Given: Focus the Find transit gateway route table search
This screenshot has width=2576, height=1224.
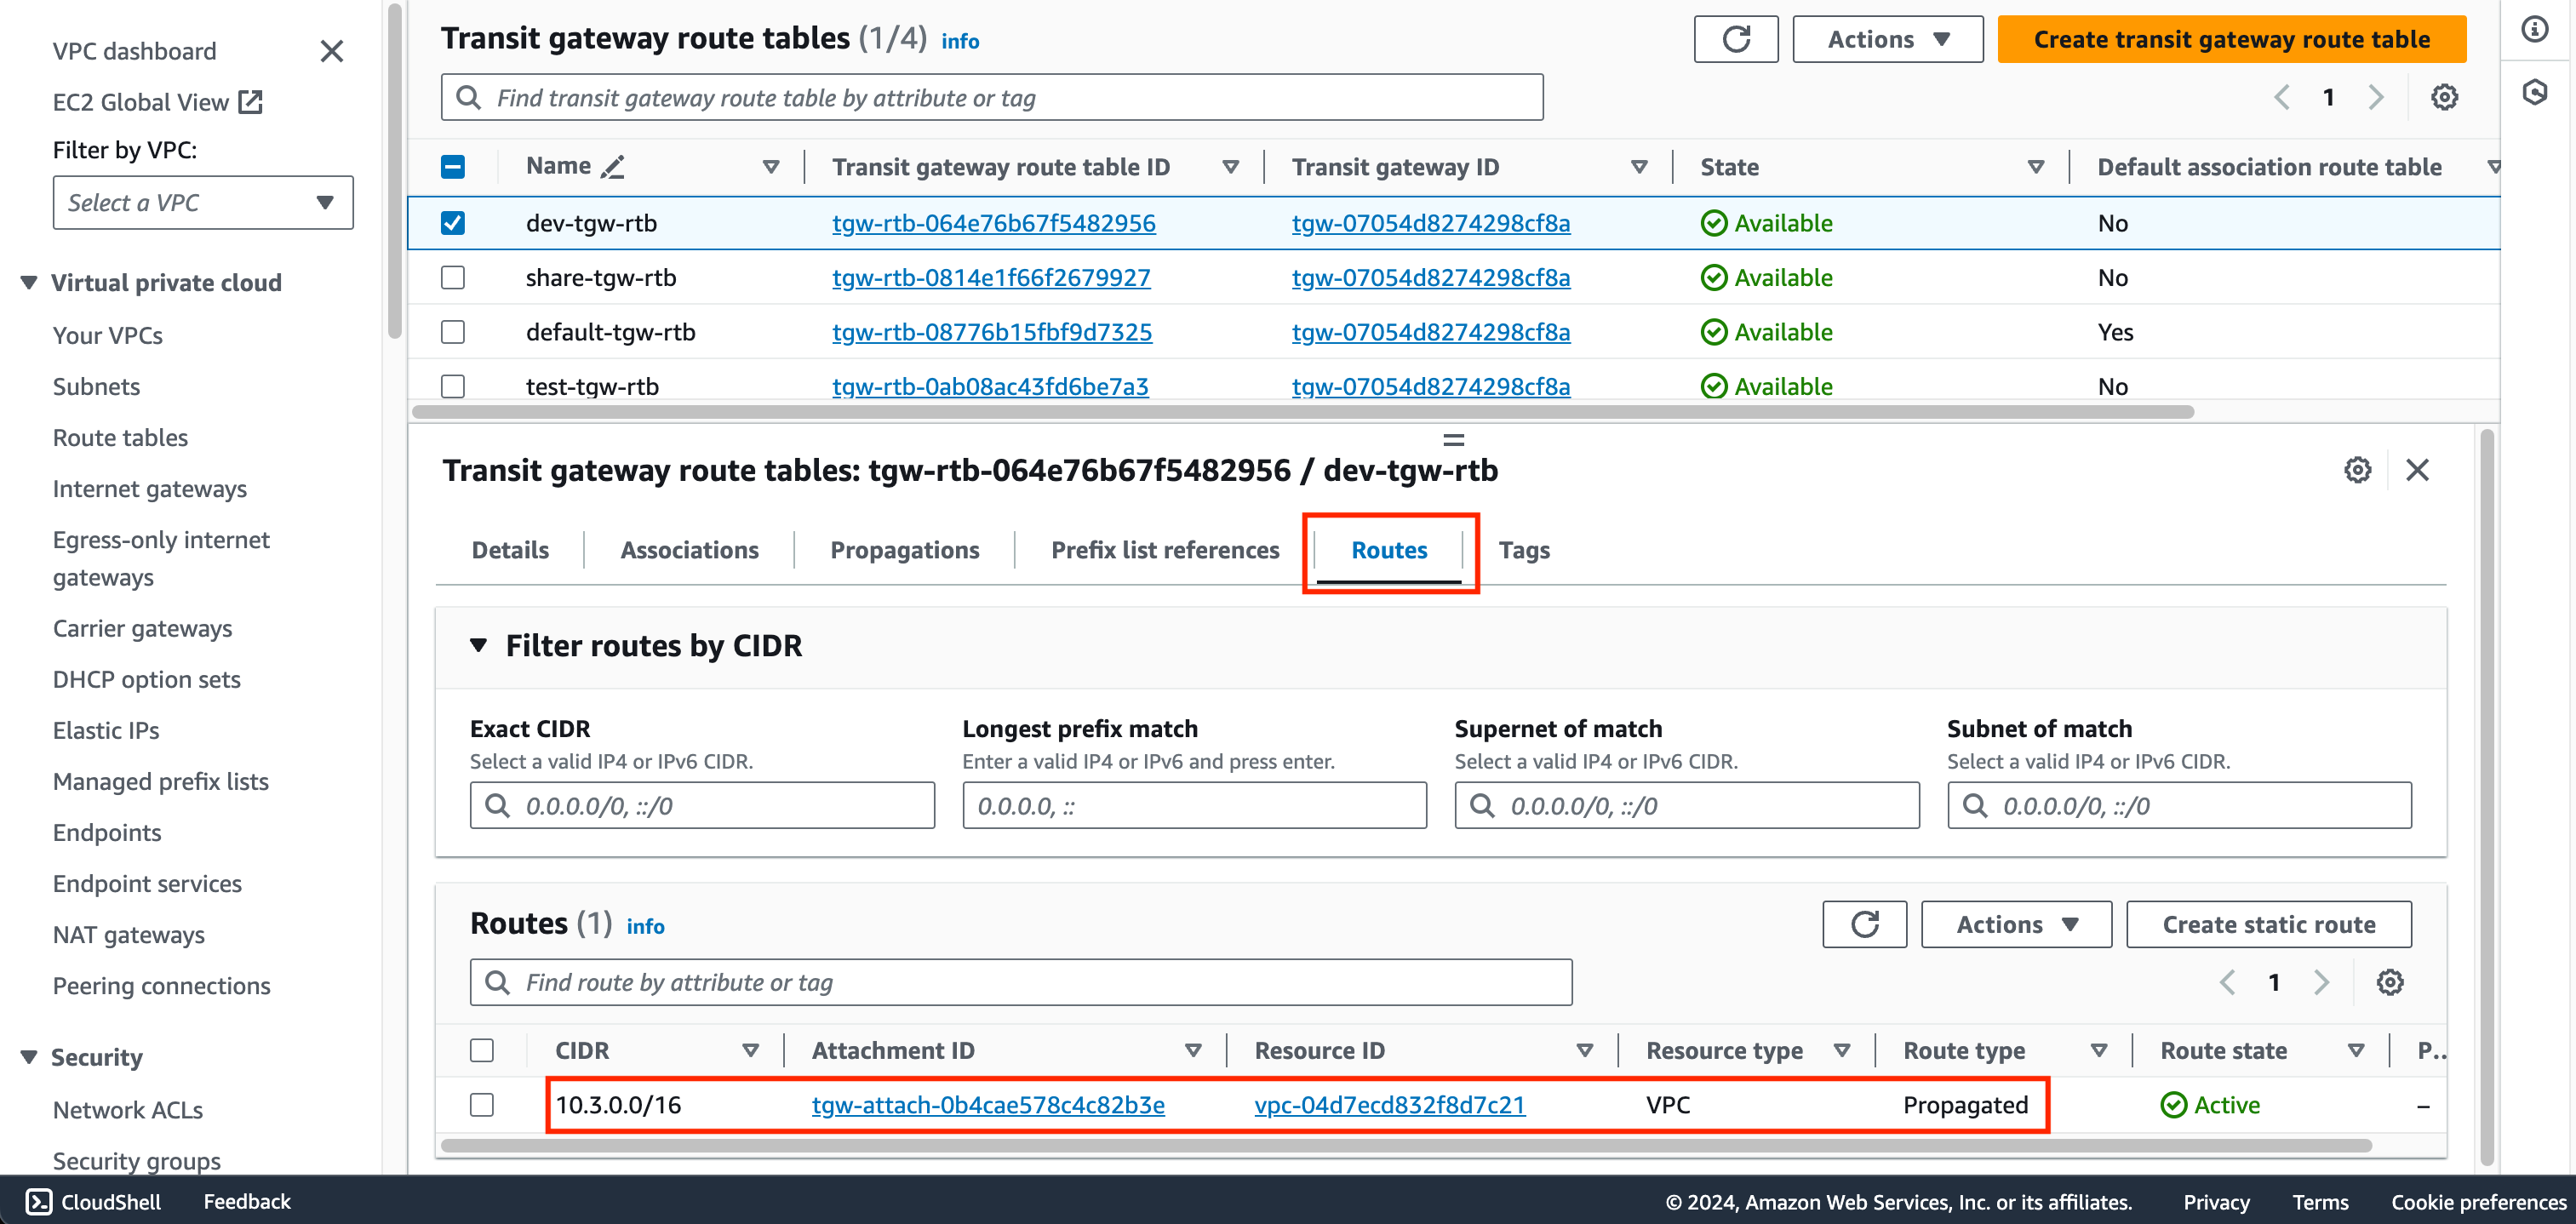Looking at the screenshot, I should pos(992,97).
